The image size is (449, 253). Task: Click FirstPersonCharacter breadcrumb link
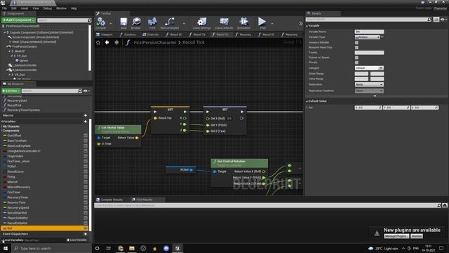(x=155, y=42)
